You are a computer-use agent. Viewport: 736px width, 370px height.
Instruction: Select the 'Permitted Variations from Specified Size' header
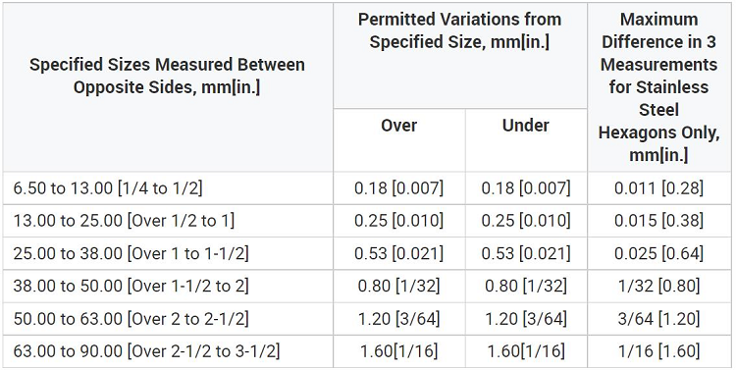(x=459, y=30)
